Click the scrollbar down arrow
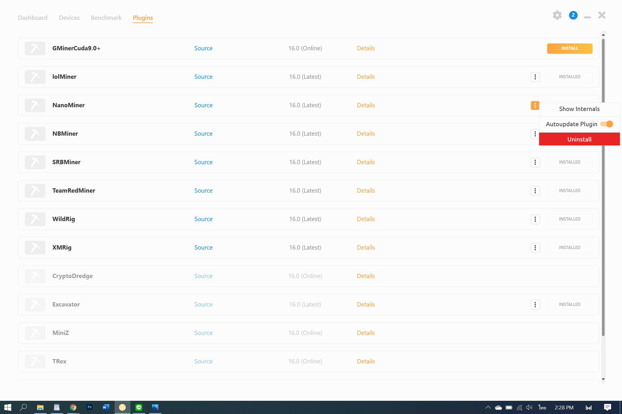 tap(603, 379)
